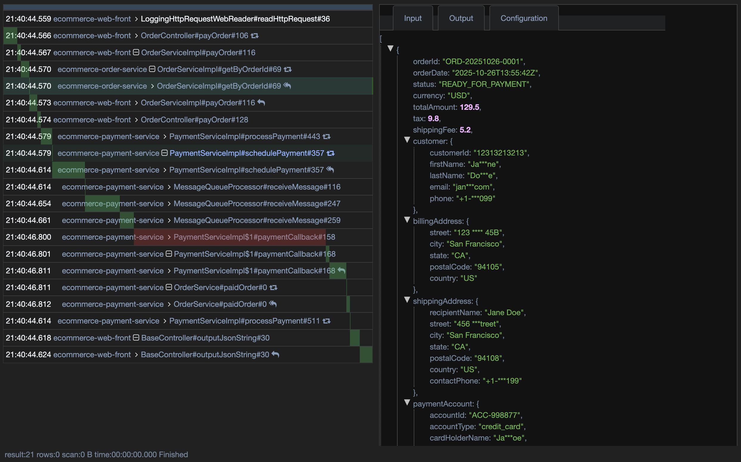This screenshot has width=741, height=462.
Task: Collapse the customer JSON object
Action: (x=407, y=140)
